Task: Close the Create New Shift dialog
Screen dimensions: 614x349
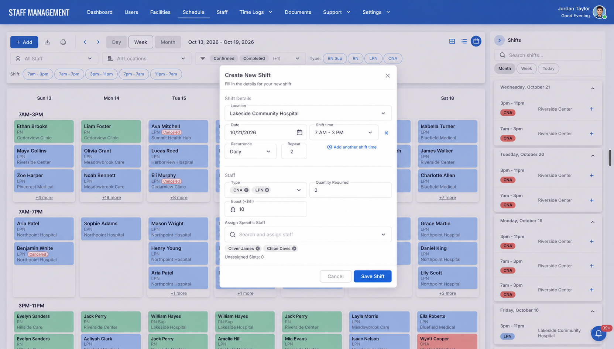Action: click(x=388, y=76)
